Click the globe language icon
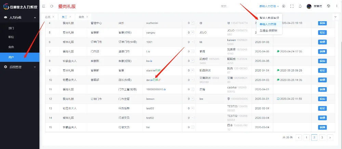Screen dimensions: 342x149 point(329,6)
